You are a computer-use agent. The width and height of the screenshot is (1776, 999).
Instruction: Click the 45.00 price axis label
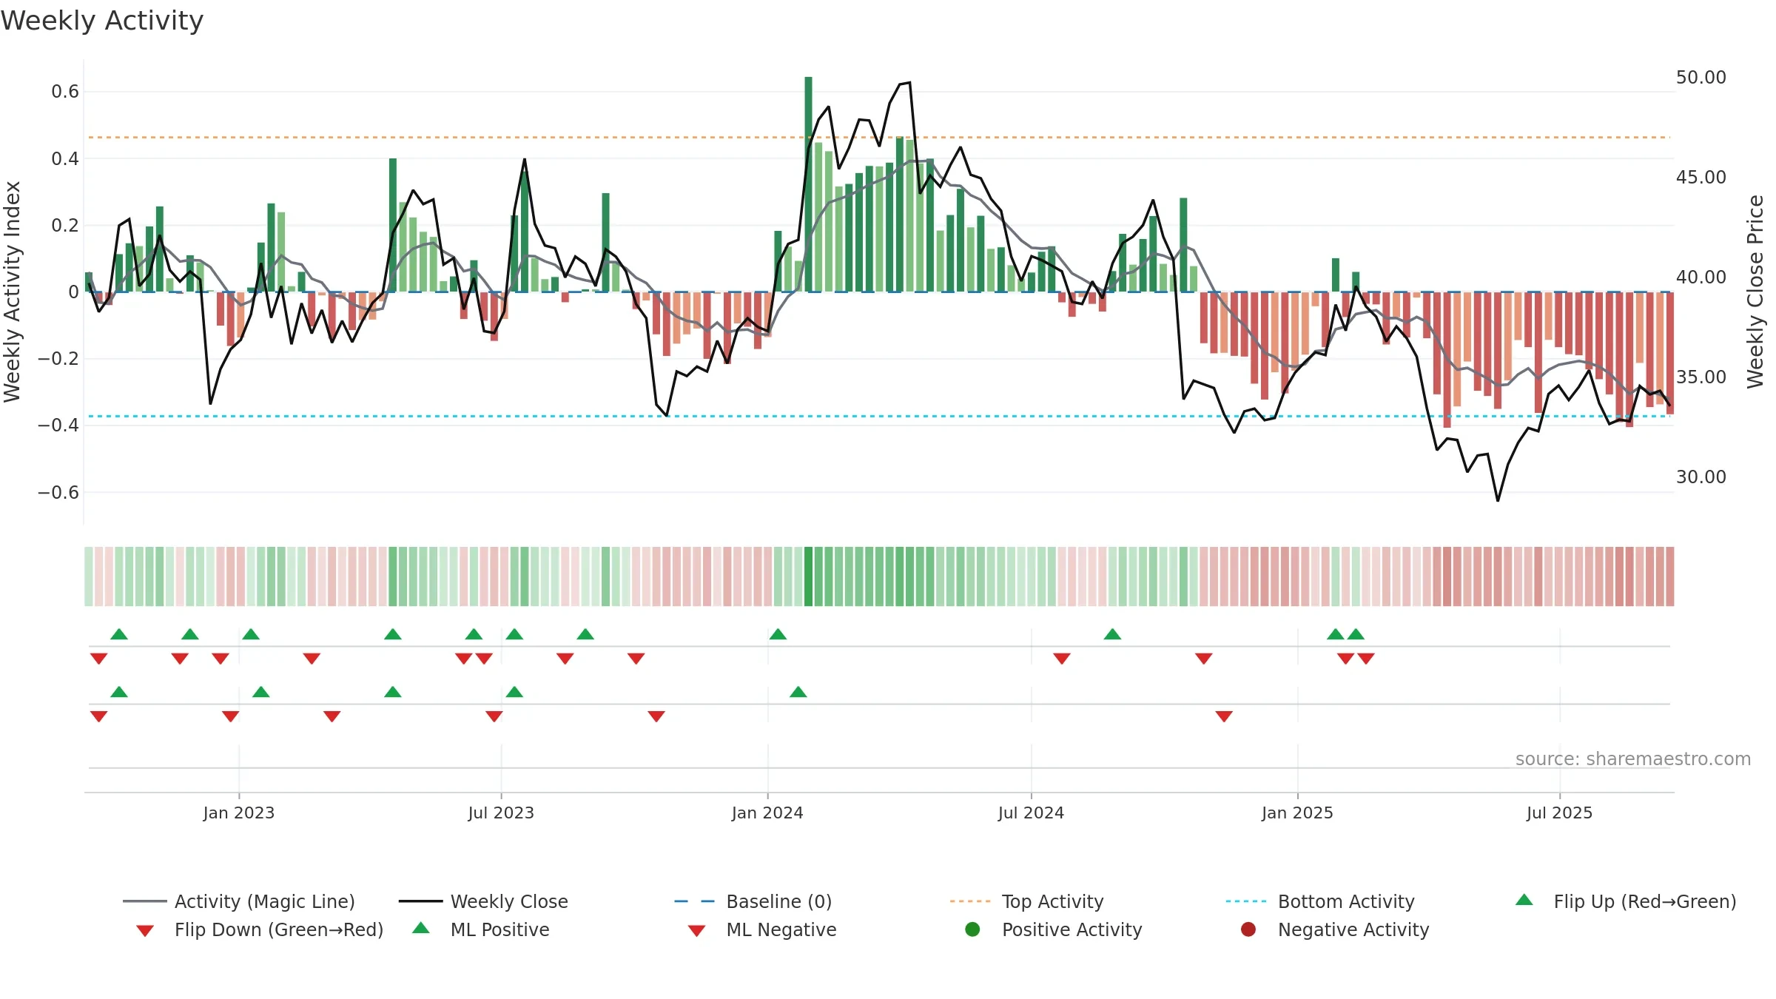1701,178
